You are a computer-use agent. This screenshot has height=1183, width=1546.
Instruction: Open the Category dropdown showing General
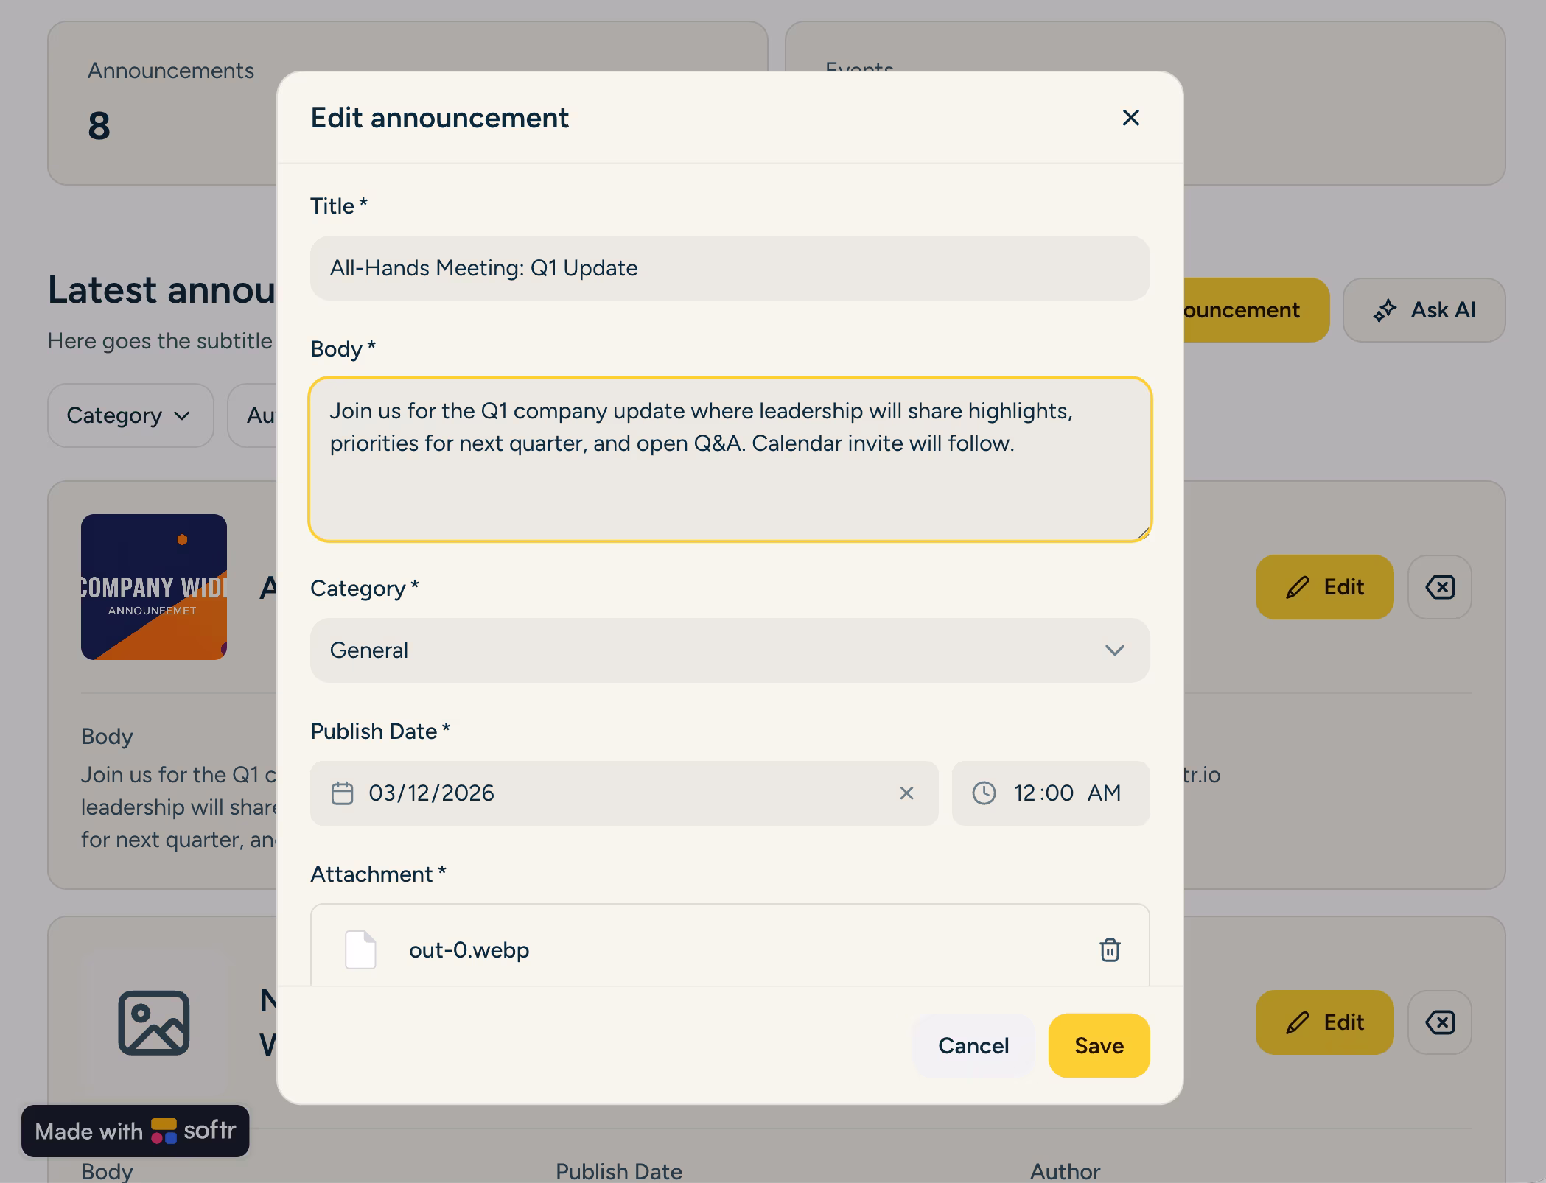click(730, 650)
